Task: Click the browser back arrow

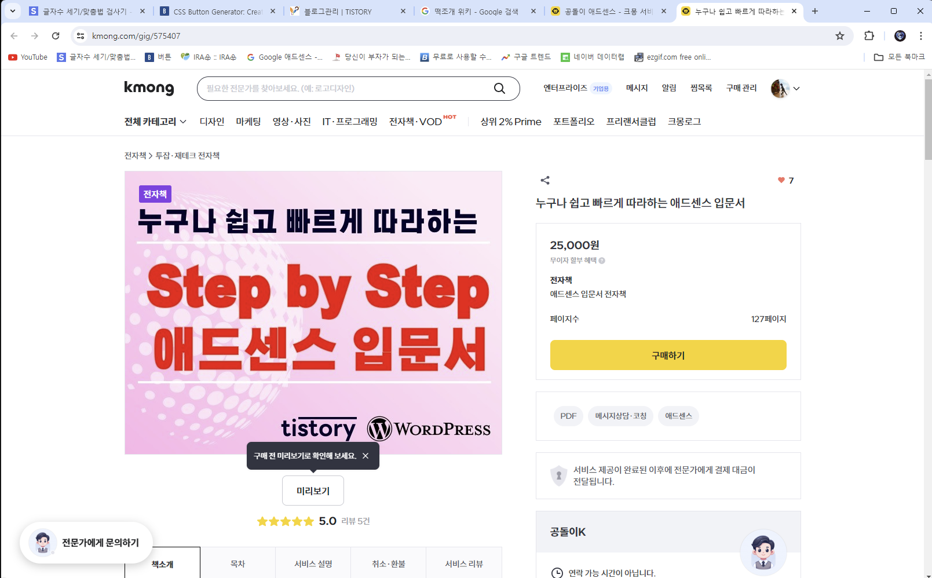Action: point(14,36)
